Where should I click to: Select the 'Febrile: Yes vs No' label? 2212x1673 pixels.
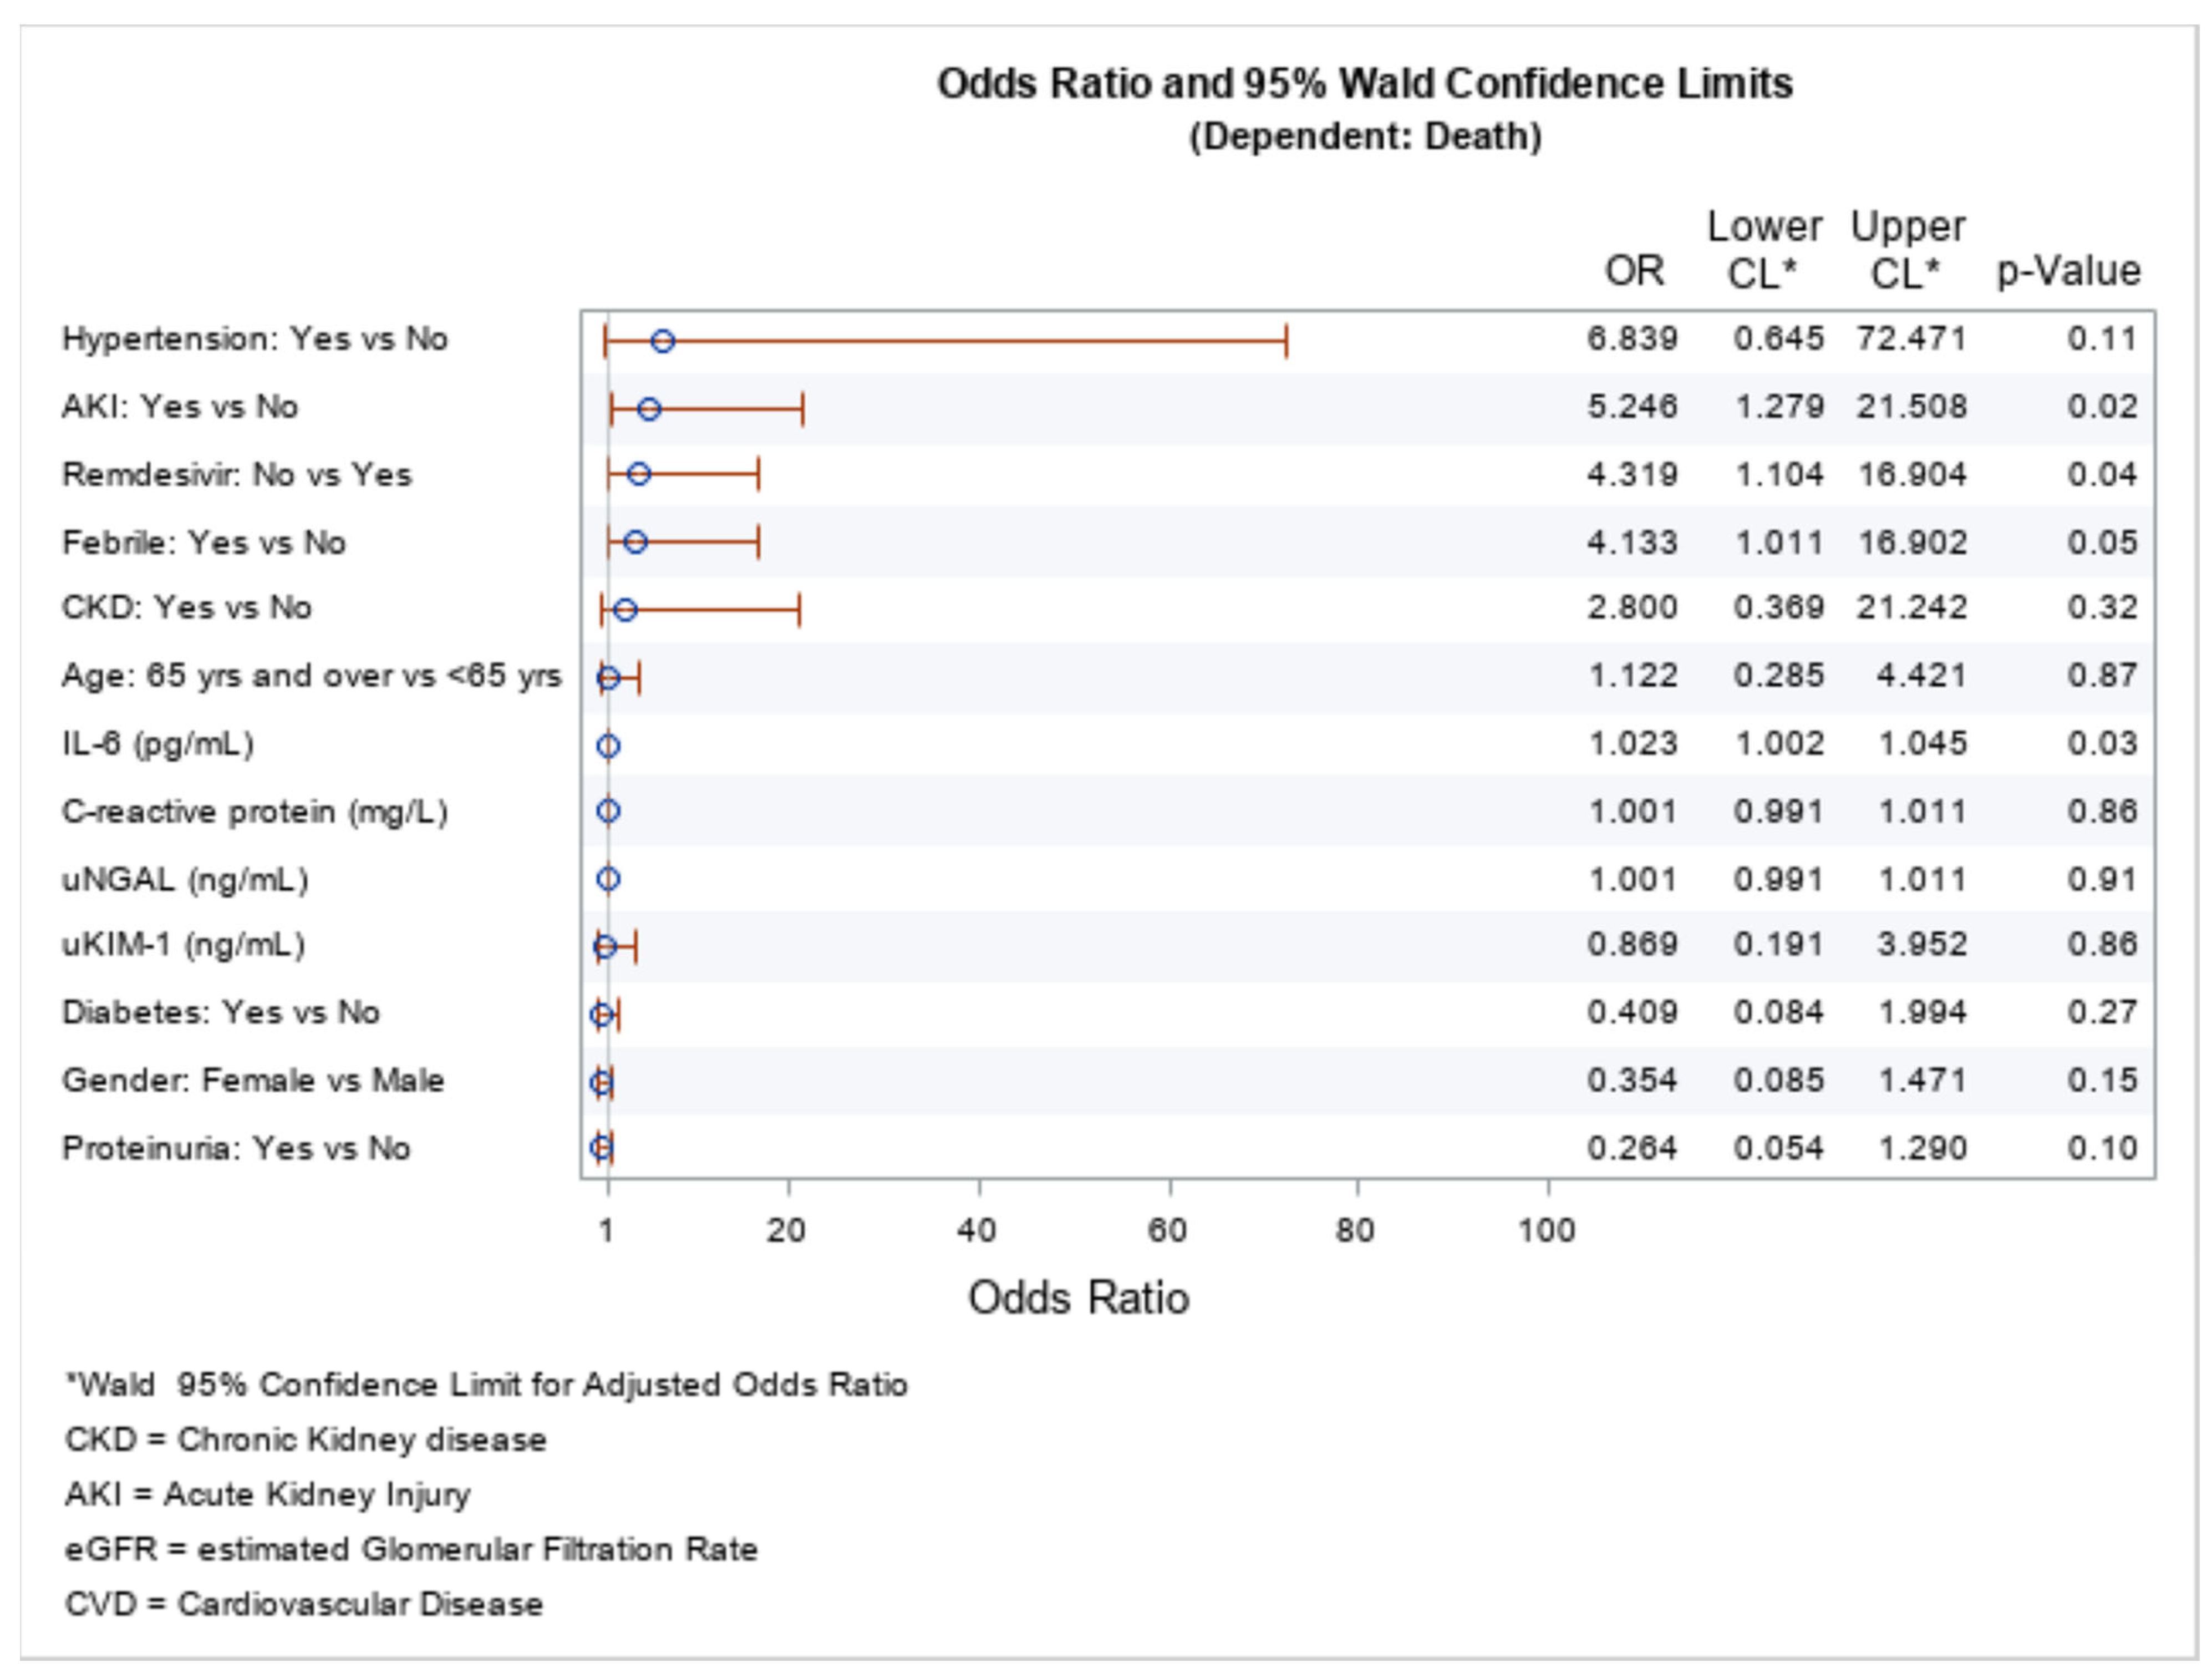pyautogui.click(x=204, y=543)
